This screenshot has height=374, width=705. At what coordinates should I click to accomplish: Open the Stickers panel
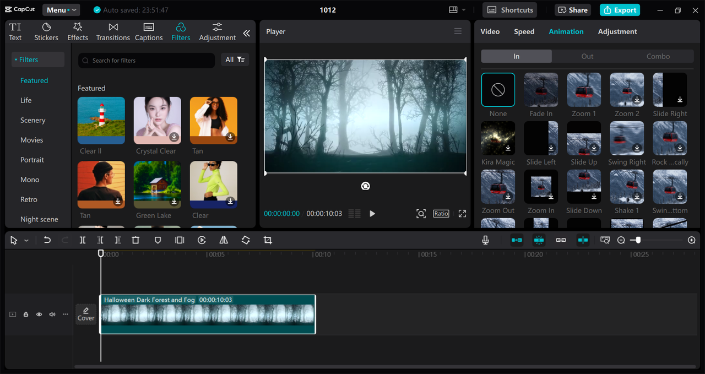(46, 32)
